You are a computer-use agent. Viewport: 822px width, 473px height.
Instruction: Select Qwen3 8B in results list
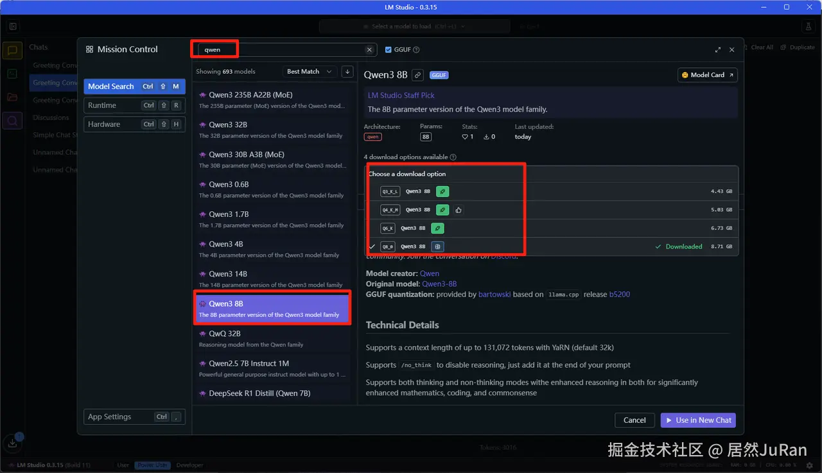click(274, 309)
